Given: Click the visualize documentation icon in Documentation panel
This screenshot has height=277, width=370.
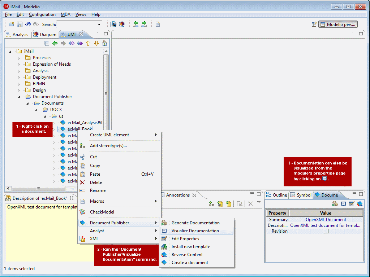Looking at the screenshot, I should (x=344, y=204).
